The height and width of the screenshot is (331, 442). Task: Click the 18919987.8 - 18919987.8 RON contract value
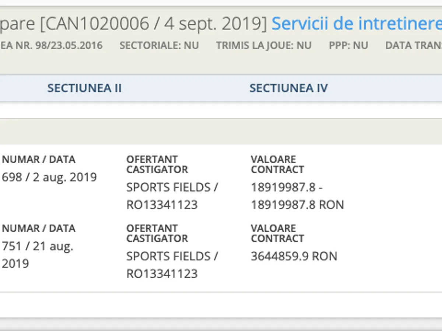[x=297, y=196]
